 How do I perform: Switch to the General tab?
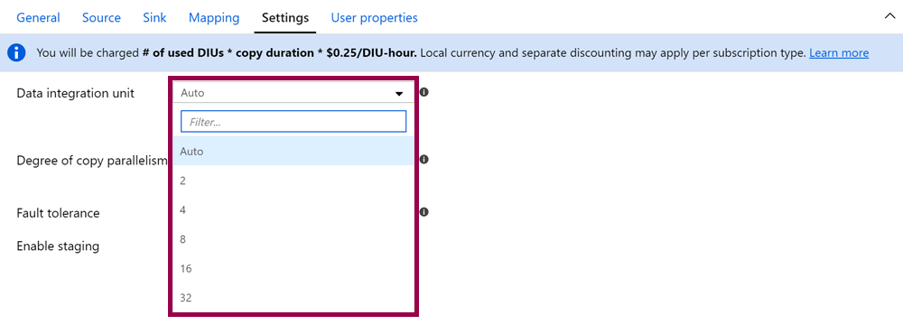pyautogui.click(x=38, y=18)
